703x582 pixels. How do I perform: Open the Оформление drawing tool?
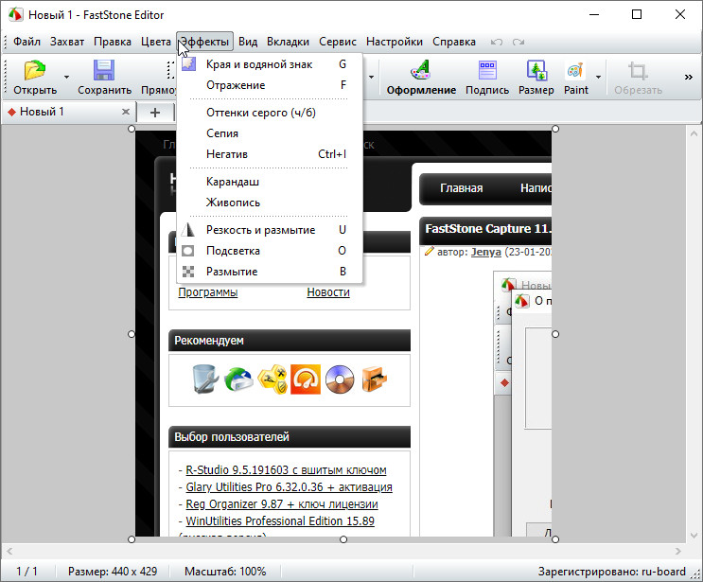point(421,71)
